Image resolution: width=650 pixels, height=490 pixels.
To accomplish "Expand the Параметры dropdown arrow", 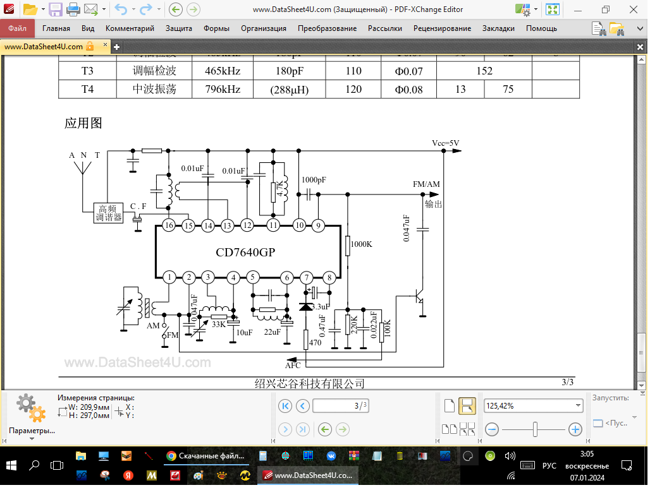I will 32,439.
